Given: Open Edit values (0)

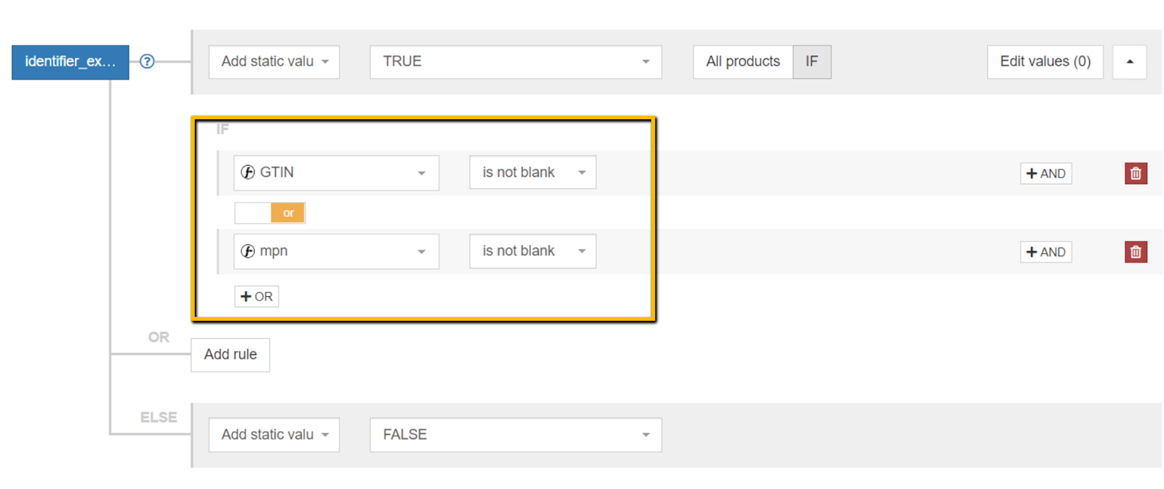Looking at the screenshot, I should [1045, 62].
